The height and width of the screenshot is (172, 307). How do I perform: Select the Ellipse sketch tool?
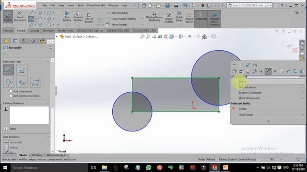point(49,19)
